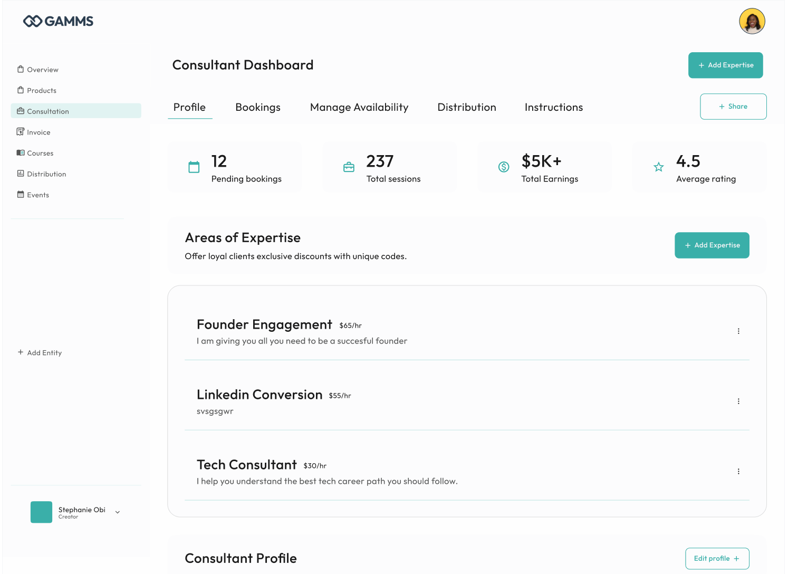Click the Share button
The width and height of the screenshot is (788, 574).
click(733, 107)
